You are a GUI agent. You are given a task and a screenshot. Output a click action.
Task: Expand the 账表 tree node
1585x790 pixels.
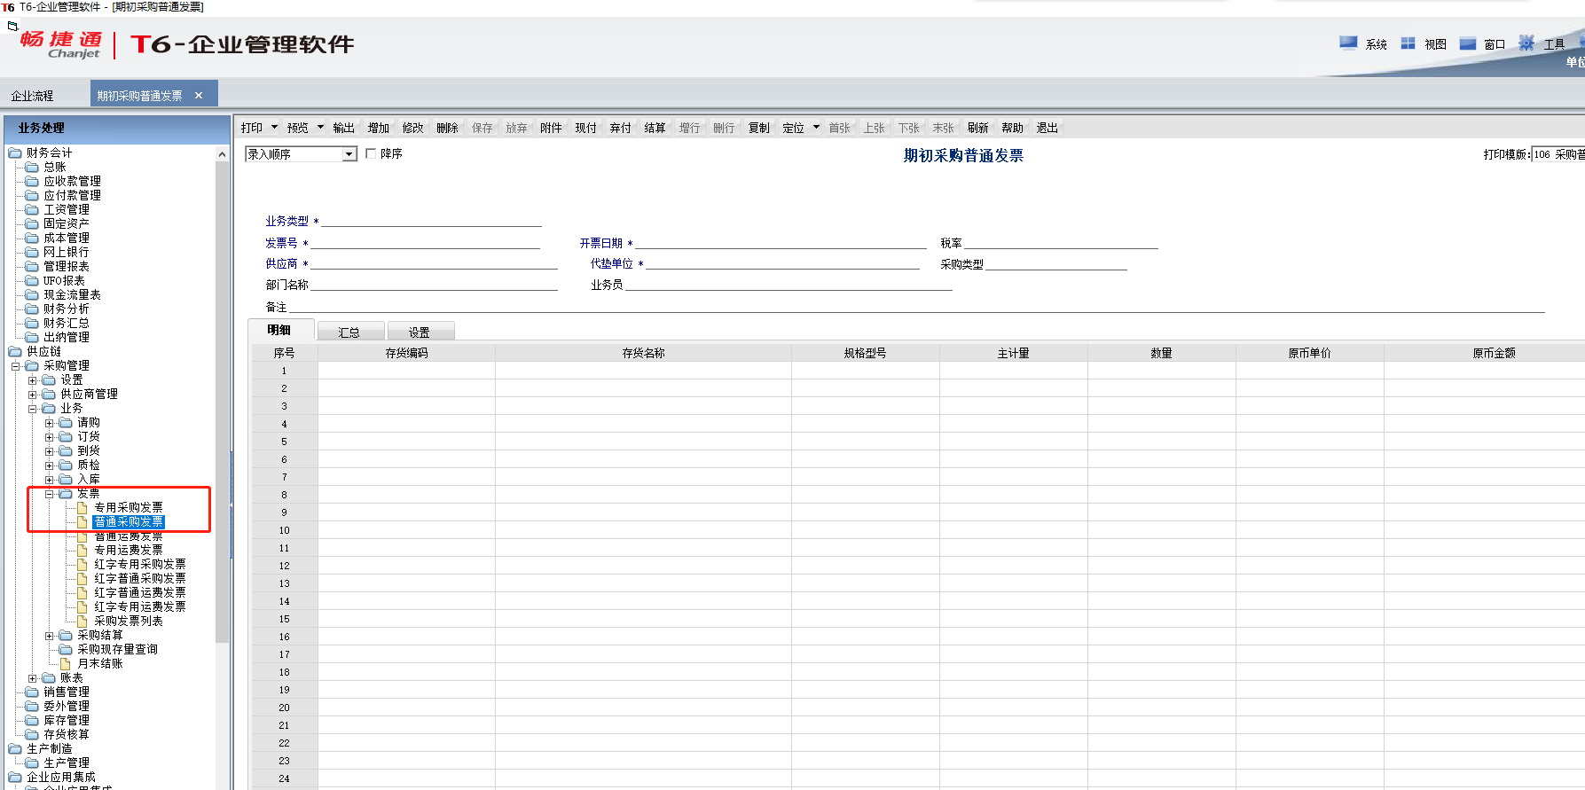[x=32, y=677]
